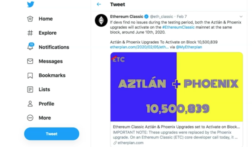Open the Bookmarks ribbon icon
Image resolution: width=252 pixels, height=147 pixels.
(30, 76)
